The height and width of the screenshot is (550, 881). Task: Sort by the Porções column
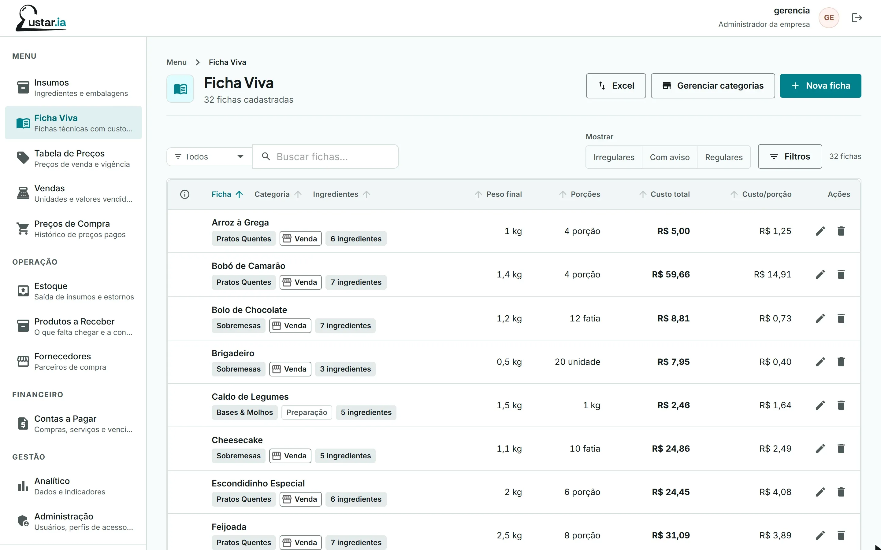pos(580,194)
